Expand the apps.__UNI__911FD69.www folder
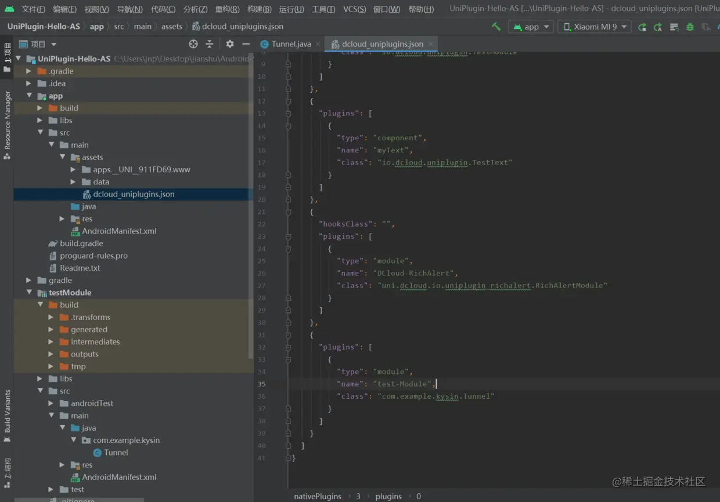This screenshot has width=720, height=502. (73, 169)
